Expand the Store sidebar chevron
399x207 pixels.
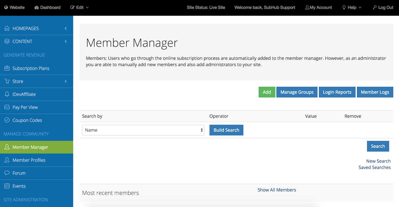(x=66, y=81)
